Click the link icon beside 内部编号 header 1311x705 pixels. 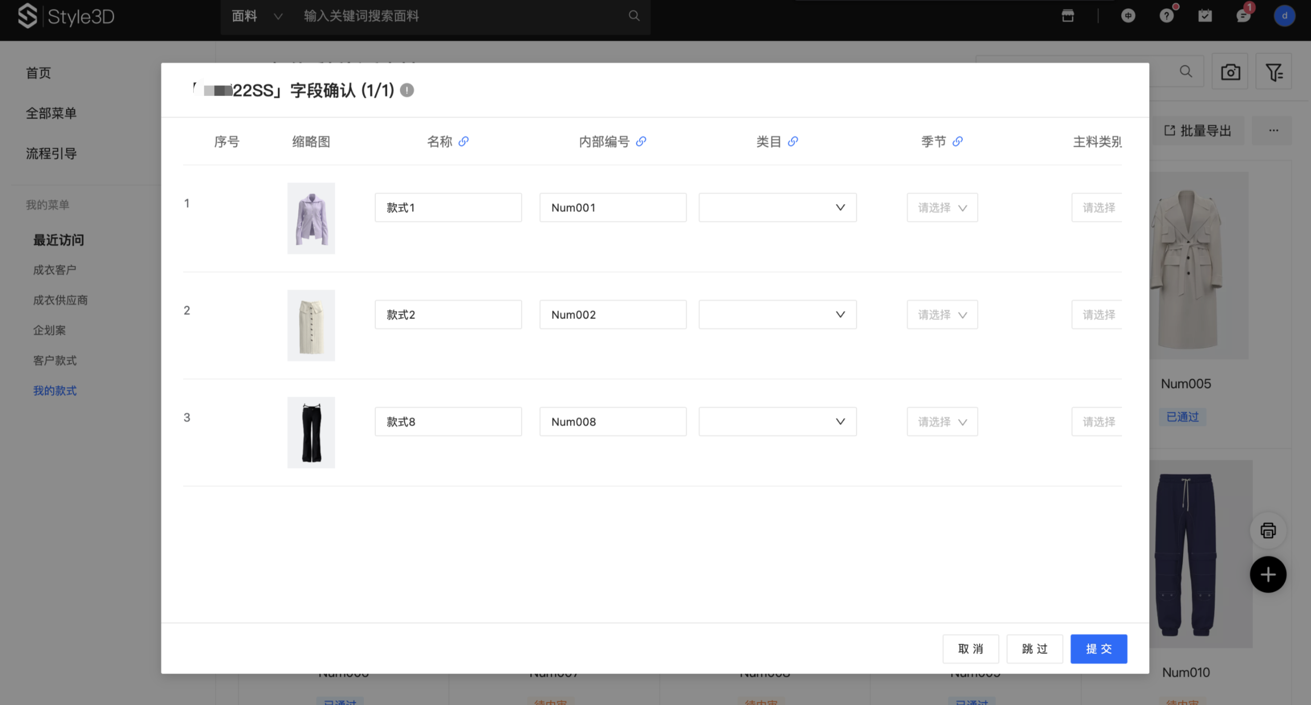(641, 141)
